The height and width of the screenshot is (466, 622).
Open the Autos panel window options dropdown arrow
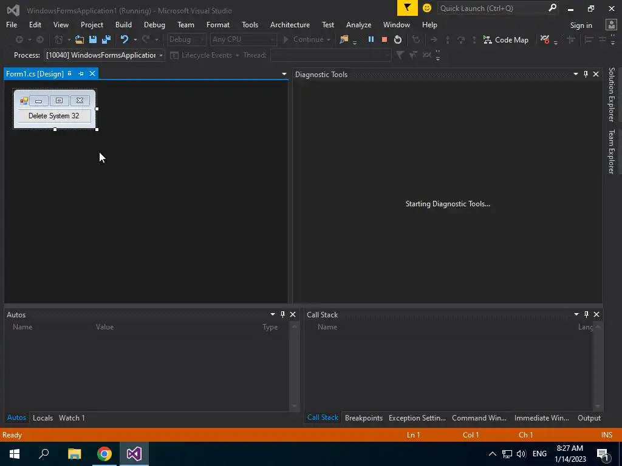click(x=273, y=314)
